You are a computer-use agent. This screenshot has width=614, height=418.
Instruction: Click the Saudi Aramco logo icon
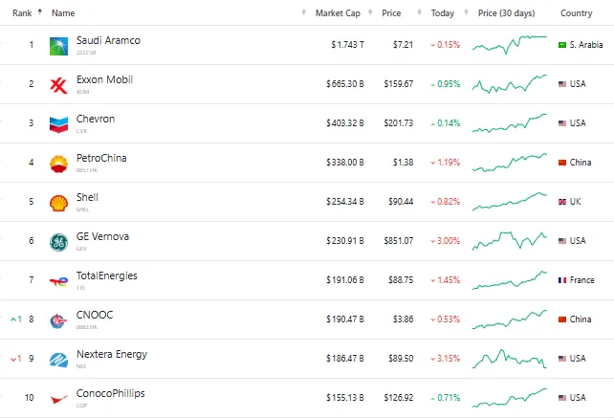58,45
